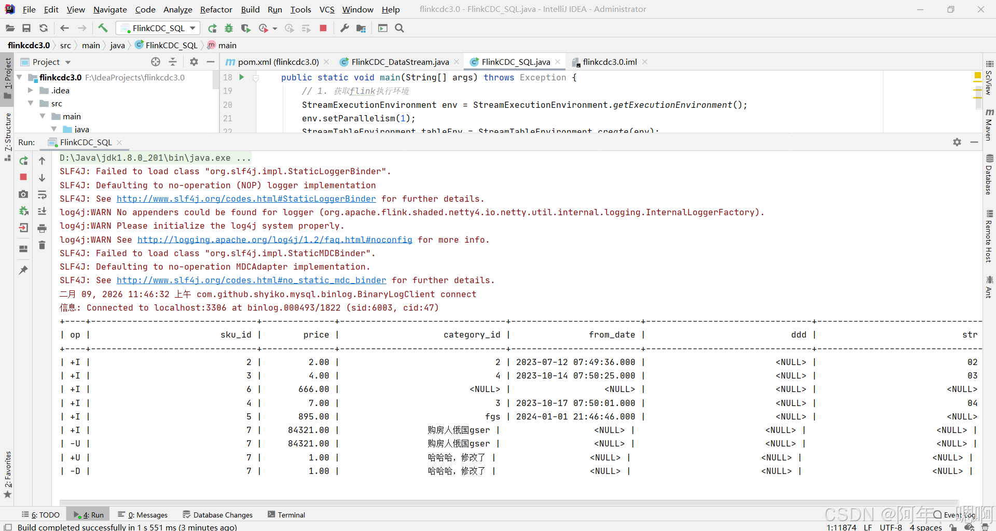The width and height of the screenshot is (996, 531).
Task: Attach debugger from the Run panel
Action: tap(23, 211)
